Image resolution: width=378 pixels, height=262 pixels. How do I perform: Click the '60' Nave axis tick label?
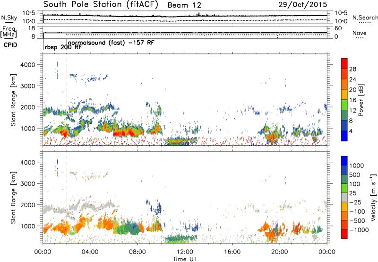[x=338, y=28]
